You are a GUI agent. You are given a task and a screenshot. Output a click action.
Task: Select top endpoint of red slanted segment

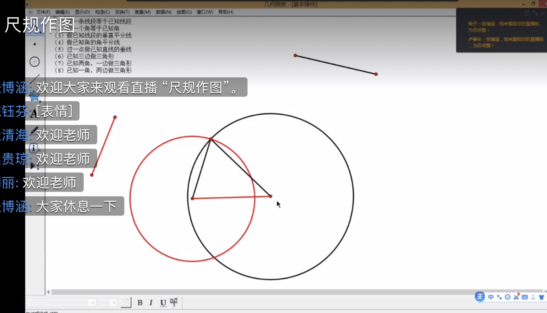coord(115,117)
